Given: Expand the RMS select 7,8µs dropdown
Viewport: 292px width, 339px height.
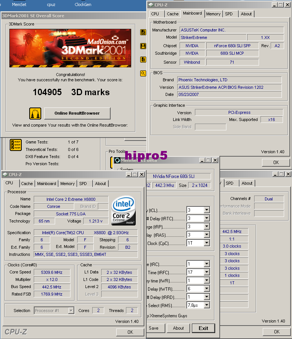Looking at the screenshot, I should coord(207,305).
